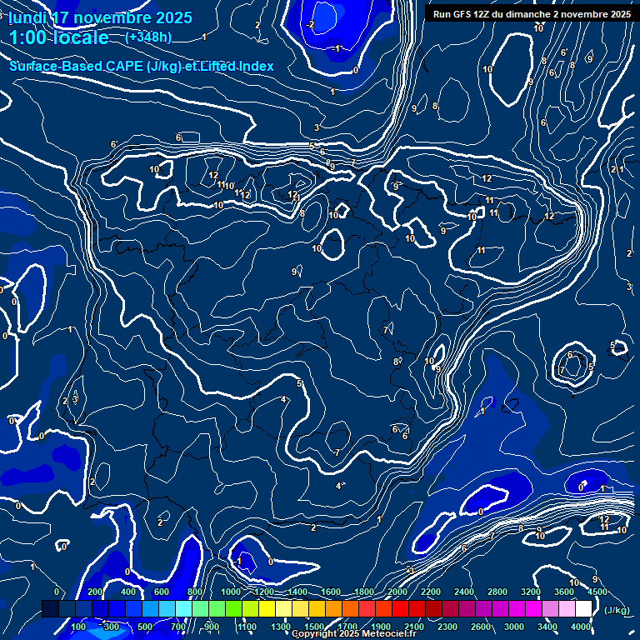Click the legend value '2000'

pos(397,592)
